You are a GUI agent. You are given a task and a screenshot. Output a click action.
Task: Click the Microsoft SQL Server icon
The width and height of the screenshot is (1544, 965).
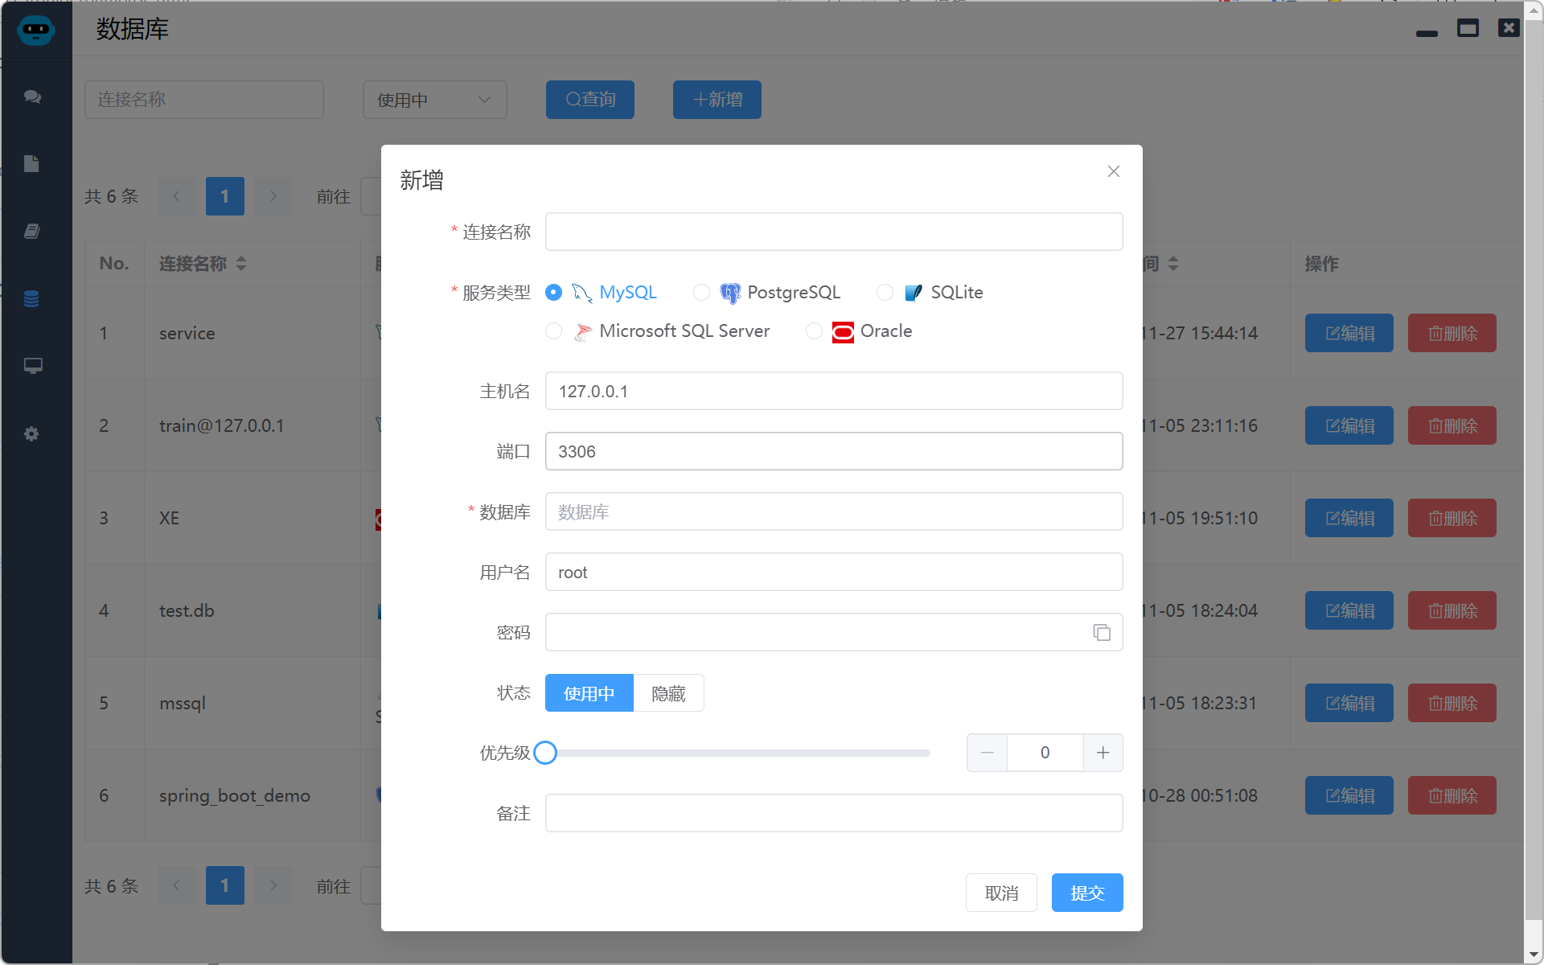click(582, 331)
